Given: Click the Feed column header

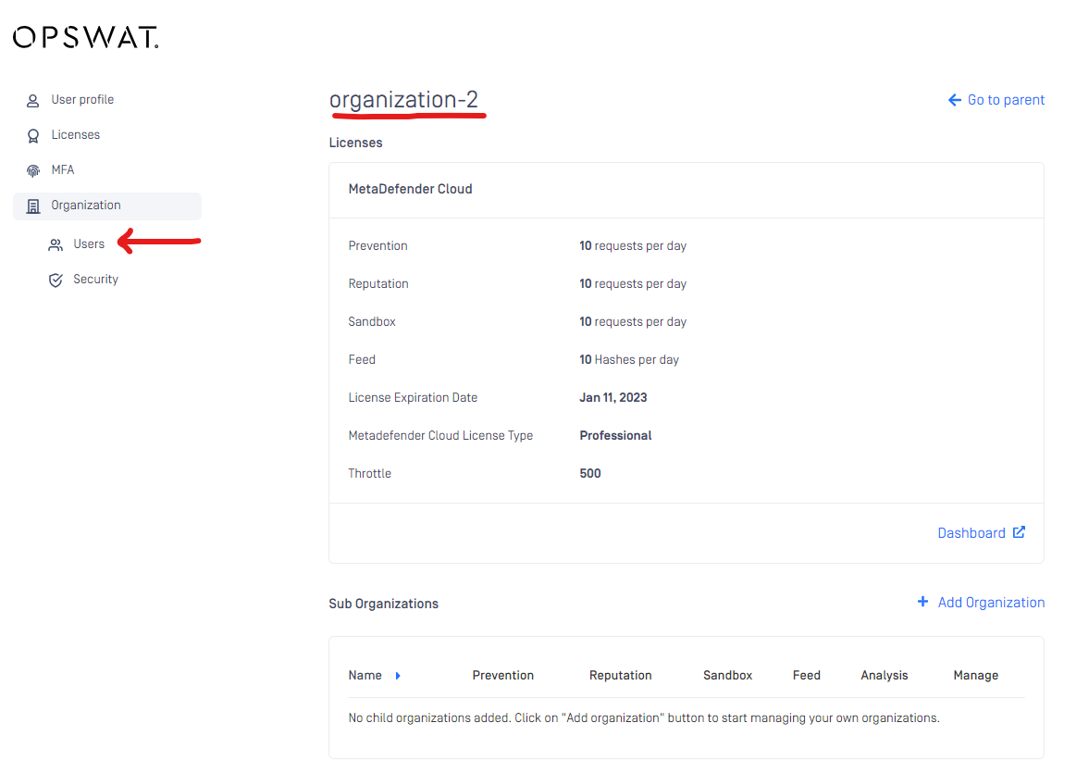Looking at the screenshot, I should pyautogui.click(x=806, y=676).
